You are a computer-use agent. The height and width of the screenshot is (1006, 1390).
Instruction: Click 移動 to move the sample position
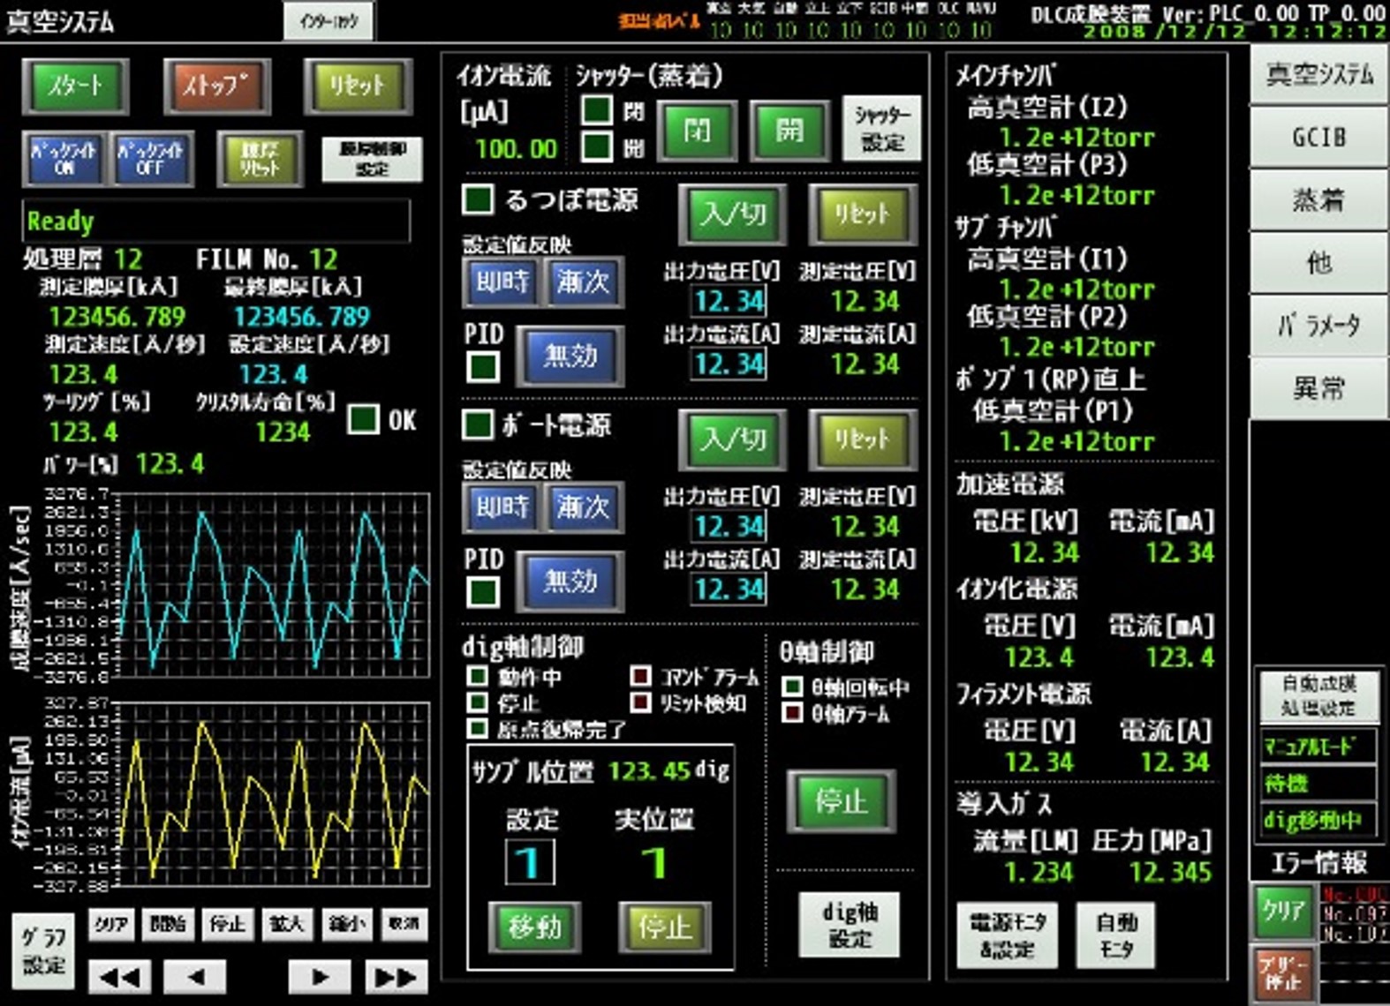coord(534,927)
